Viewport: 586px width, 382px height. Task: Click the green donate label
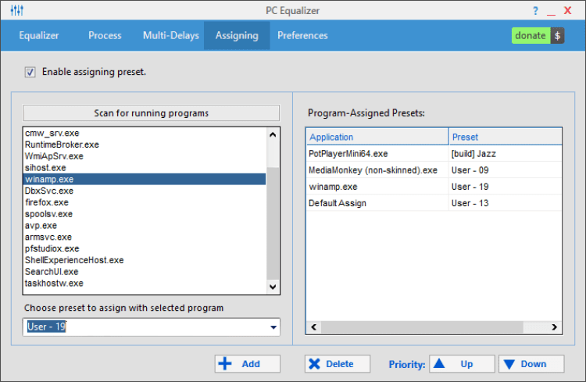[x=531, y=36]
